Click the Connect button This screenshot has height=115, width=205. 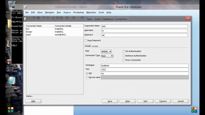[163, 101]
